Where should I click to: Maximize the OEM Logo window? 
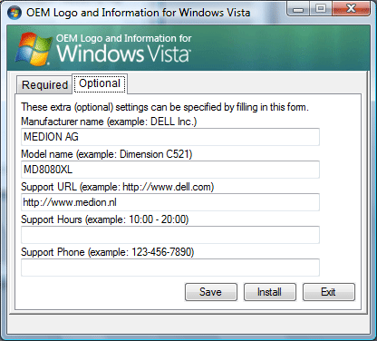(321, 9)
